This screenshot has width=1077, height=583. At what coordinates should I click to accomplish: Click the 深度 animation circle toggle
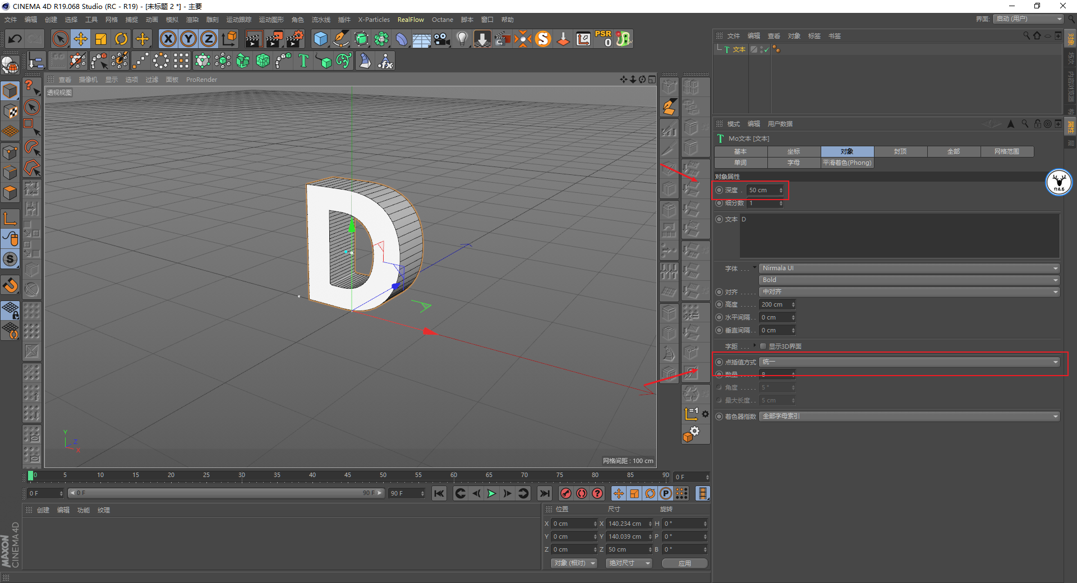719,190
